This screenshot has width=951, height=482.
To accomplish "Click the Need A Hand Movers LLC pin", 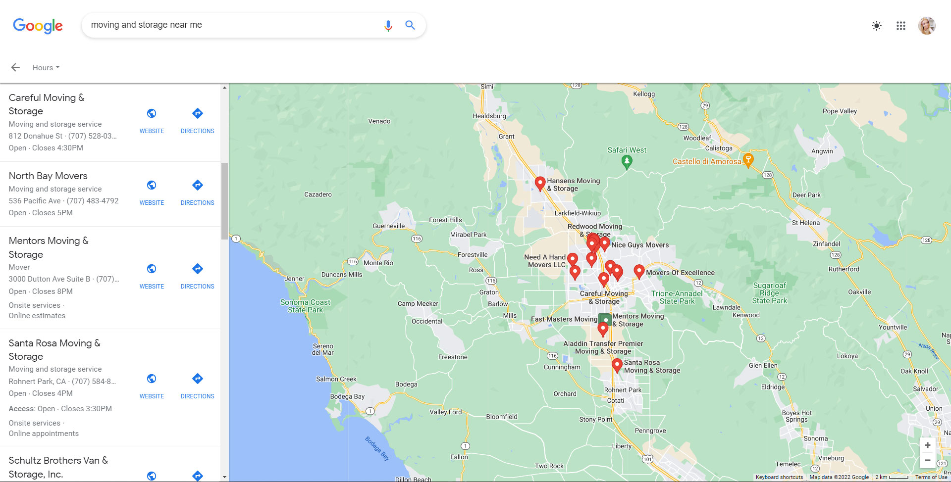I will click(x=573, y=260).
